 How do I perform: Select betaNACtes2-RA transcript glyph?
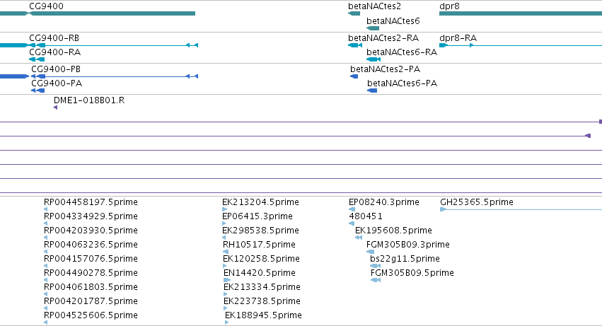pos(355,45)
